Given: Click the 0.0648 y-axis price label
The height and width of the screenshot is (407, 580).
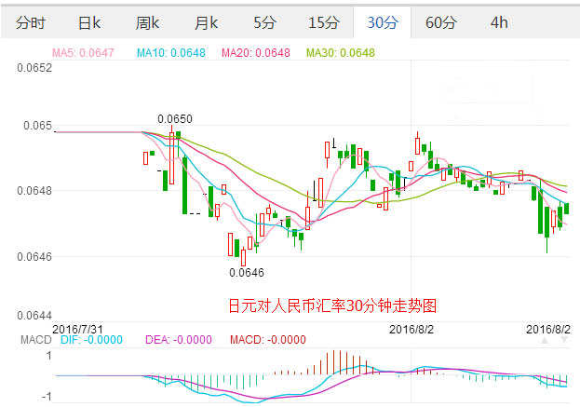Looking at the screenshot, I should pos(34,191).
